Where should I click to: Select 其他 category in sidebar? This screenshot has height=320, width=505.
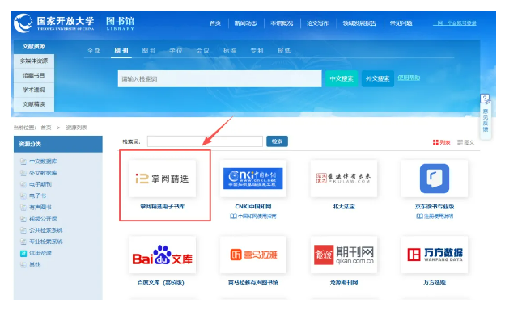coord(35,265)
